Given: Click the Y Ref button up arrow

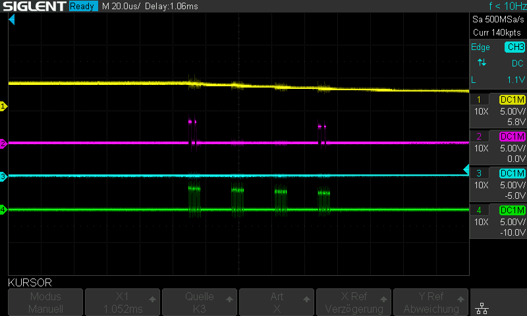Looking at the screenshot, I should [460, 299].
